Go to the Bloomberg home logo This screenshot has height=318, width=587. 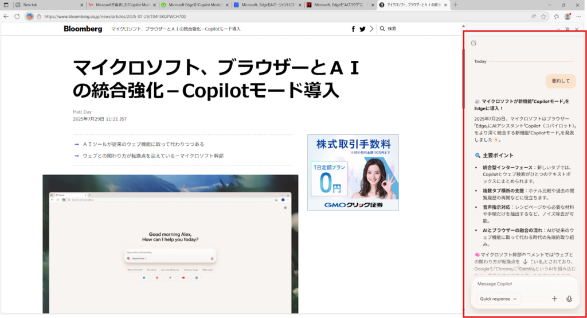click(x=83, y=29)
